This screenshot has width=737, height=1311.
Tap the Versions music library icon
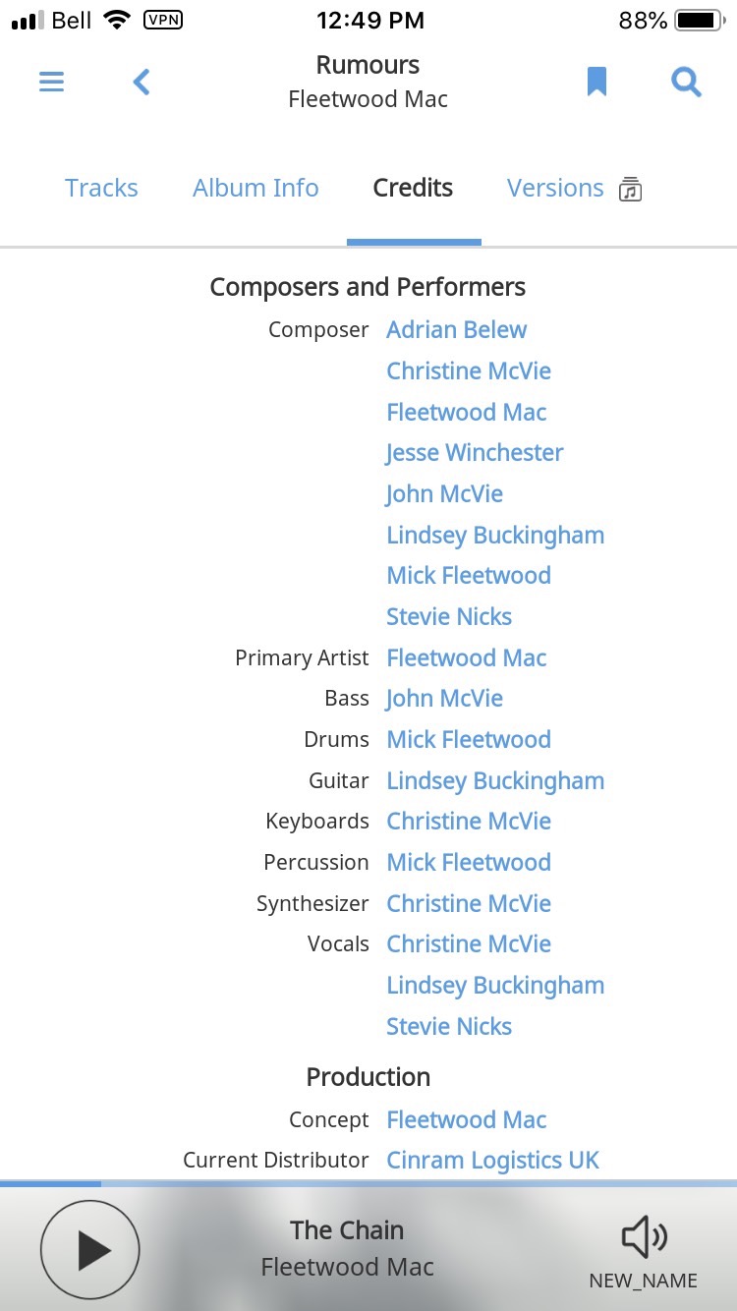[x=630, y=189]
